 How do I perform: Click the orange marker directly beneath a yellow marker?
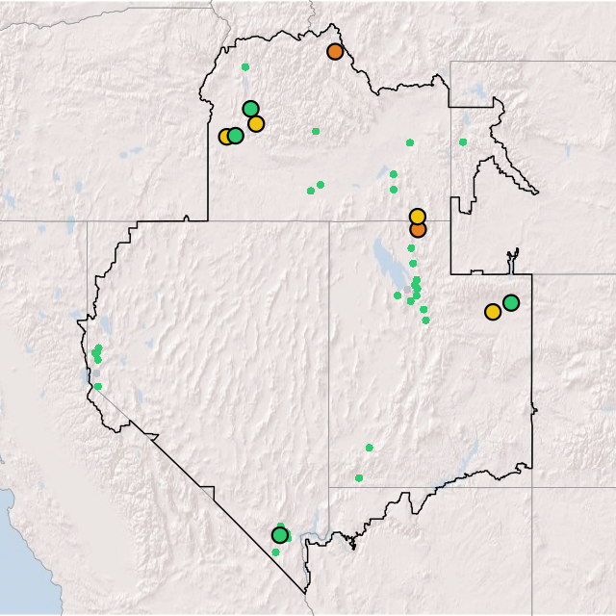pos(418,229)
